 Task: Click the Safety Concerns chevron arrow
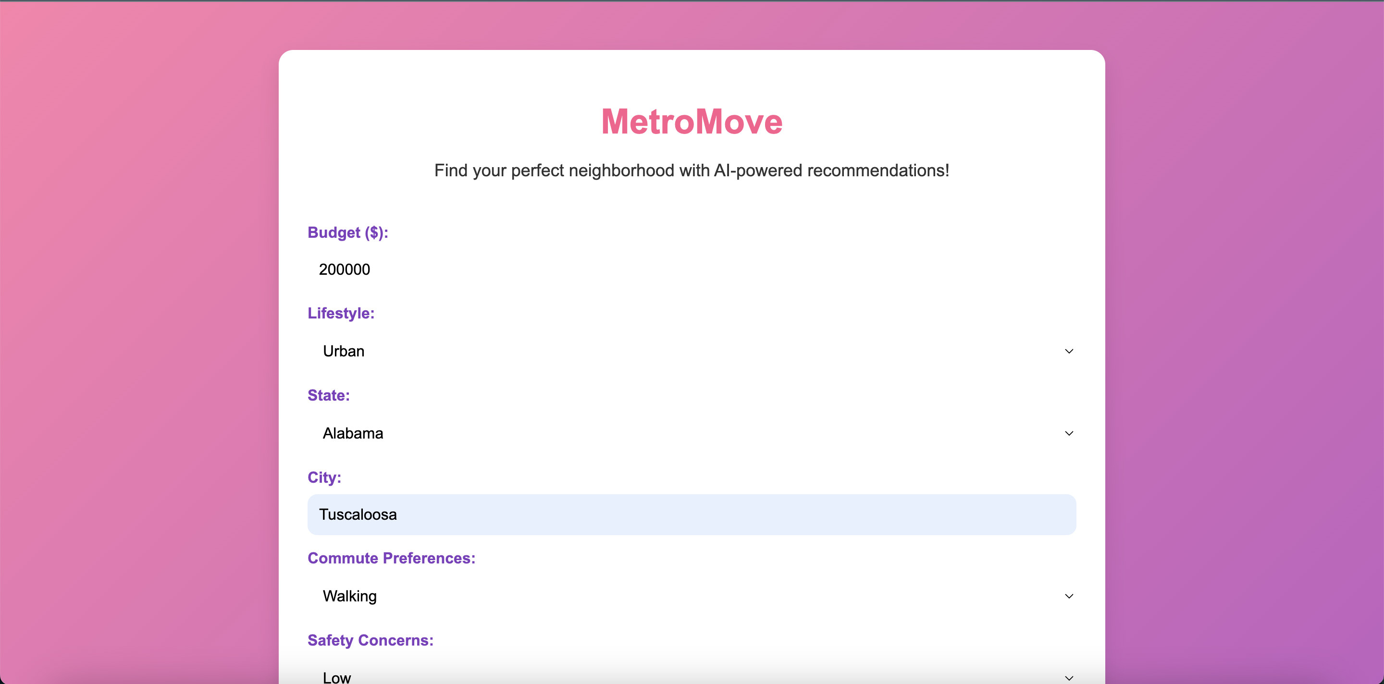point(1069,678)
